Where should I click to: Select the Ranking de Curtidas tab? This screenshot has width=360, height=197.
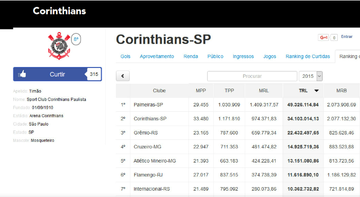click(x=308, y=57)
